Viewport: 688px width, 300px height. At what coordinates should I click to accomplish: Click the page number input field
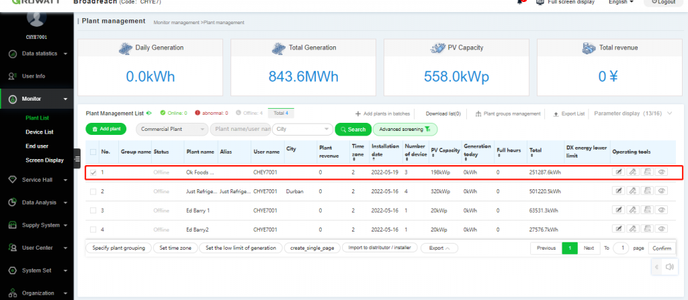tap(621, 248)
